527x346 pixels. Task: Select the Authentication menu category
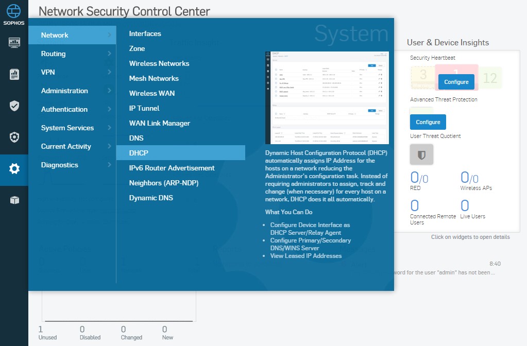72,109
